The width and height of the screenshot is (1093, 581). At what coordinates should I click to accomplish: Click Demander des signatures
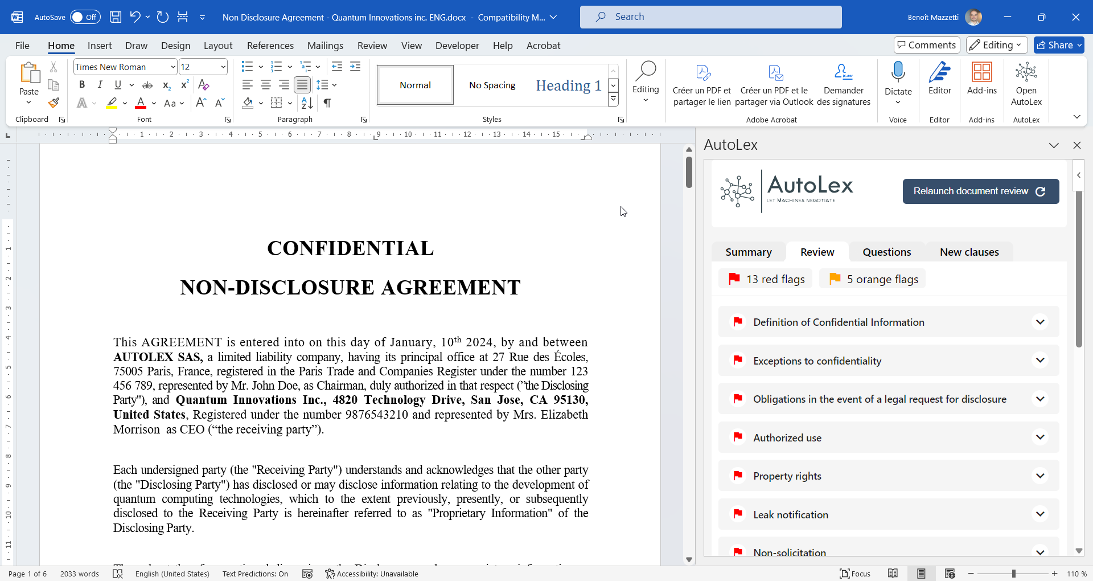[x=844, y=84]
